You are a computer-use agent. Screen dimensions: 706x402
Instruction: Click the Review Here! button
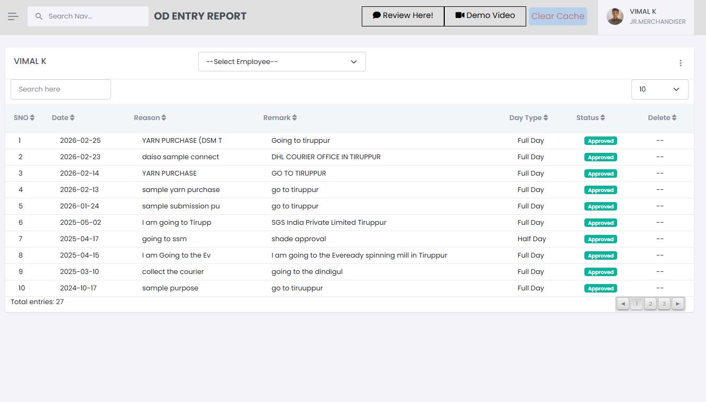pos(403,16)
